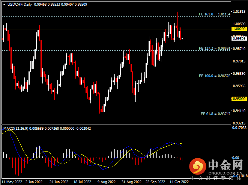Click the 0.98740 price axis value

click(239, 49)
